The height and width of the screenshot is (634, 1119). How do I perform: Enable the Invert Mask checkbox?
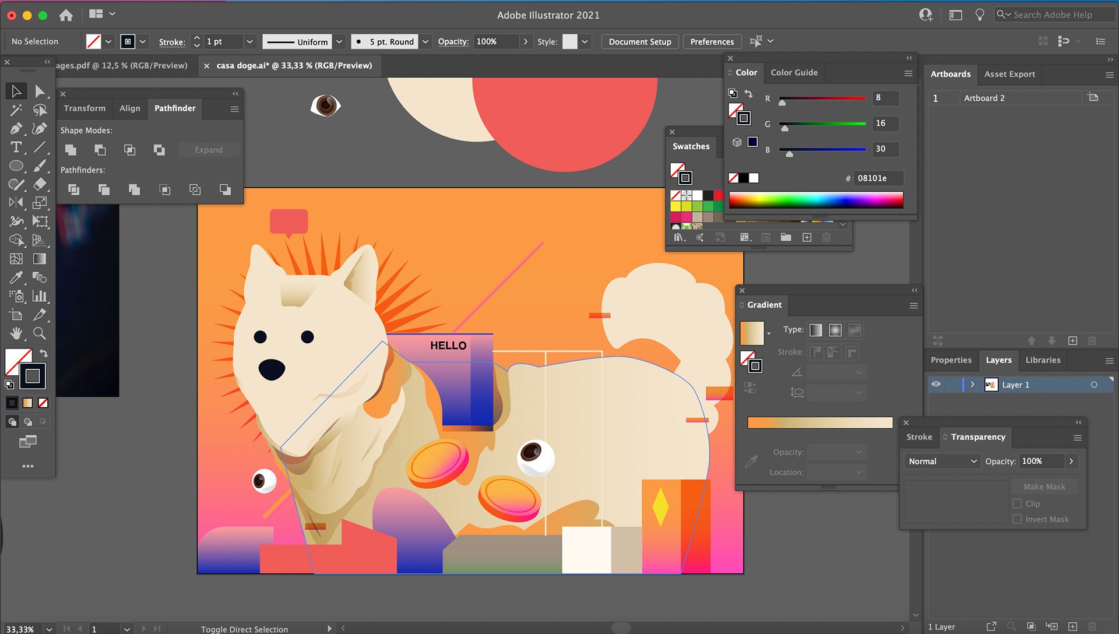point(1018,519)
